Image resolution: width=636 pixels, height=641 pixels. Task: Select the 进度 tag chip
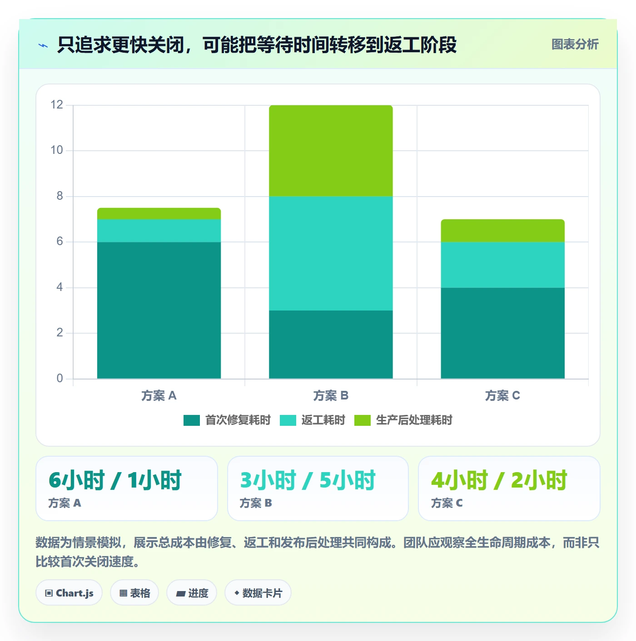[x=192, y=593]
